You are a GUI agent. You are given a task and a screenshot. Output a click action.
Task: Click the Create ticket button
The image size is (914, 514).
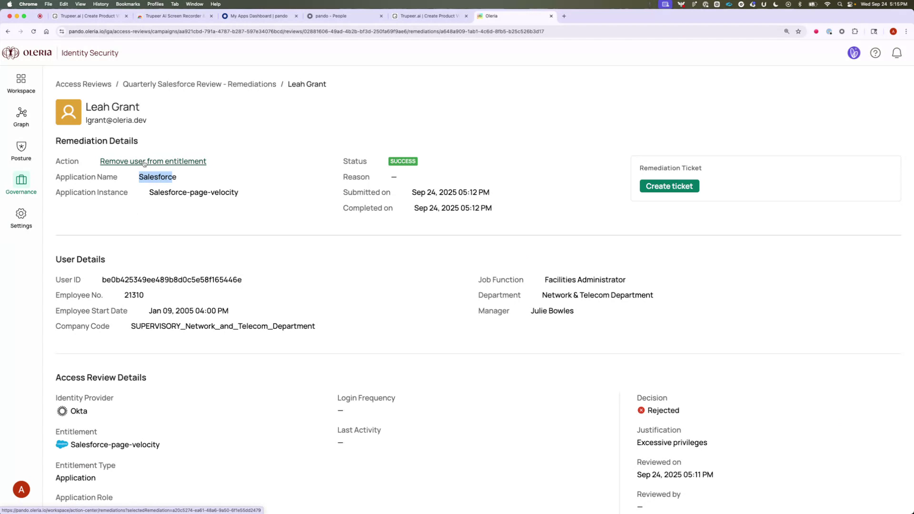pyautogui.click(x=669, y=186)
